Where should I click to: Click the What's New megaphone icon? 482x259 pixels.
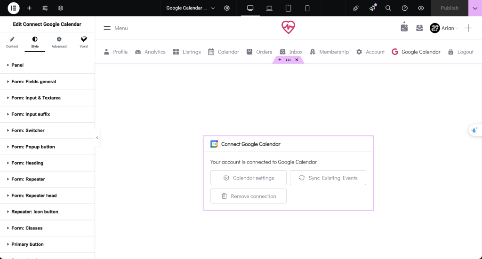pos(372,8)
